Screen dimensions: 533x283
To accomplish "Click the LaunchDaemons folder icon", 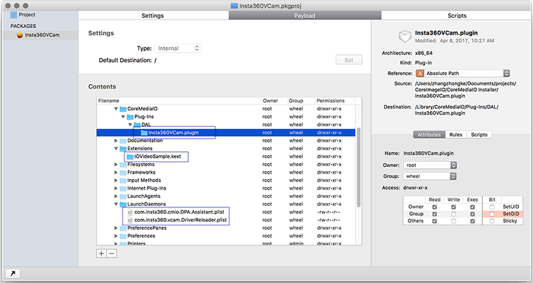I will click(123, 204).
